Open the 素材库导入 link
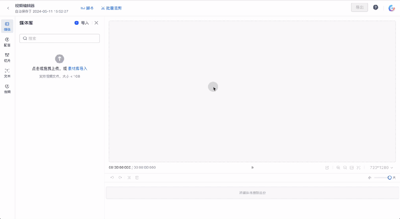 pyautogui.click(x=77, y=68)
